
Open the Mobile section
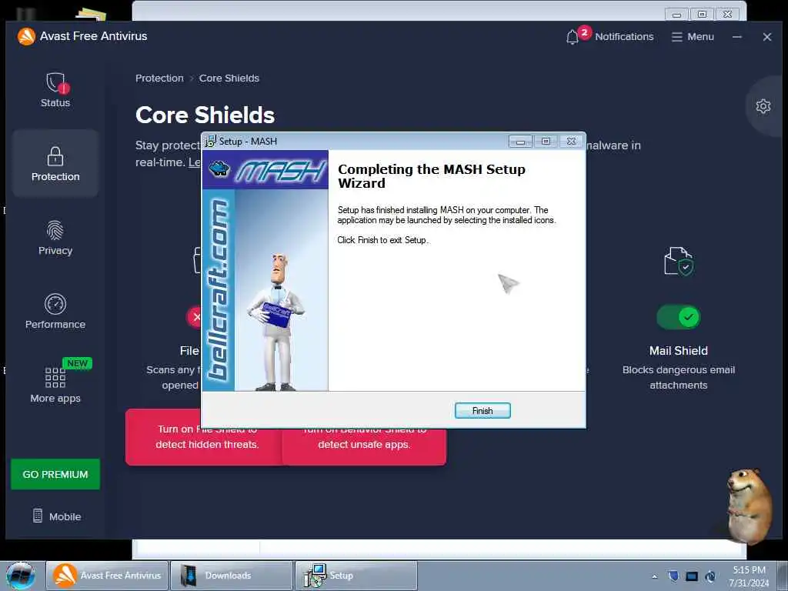pos(57,516)
